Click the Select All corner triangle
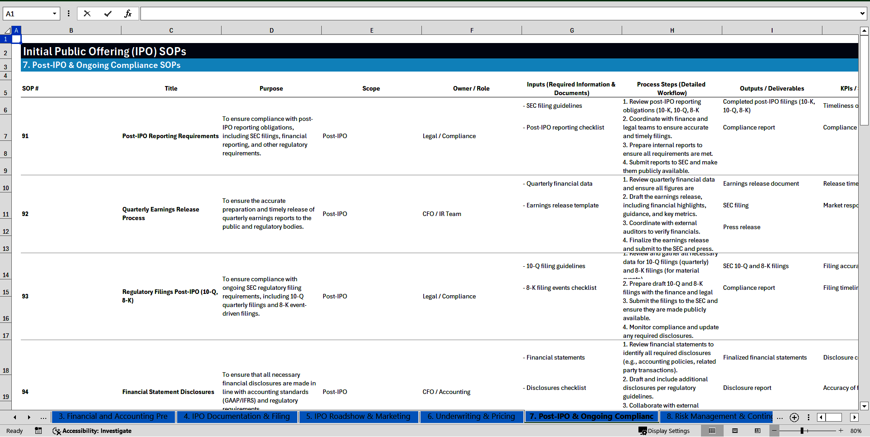Screen dimensions: 870x437 (x=7, y=30)
